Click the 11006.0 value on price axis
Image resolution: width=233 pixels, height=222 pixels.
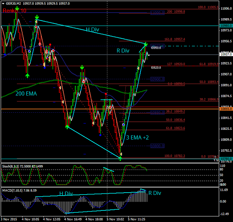[226, 9]
